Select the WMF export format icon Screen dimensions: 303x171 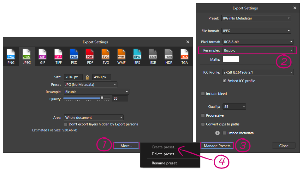point(121,57)
